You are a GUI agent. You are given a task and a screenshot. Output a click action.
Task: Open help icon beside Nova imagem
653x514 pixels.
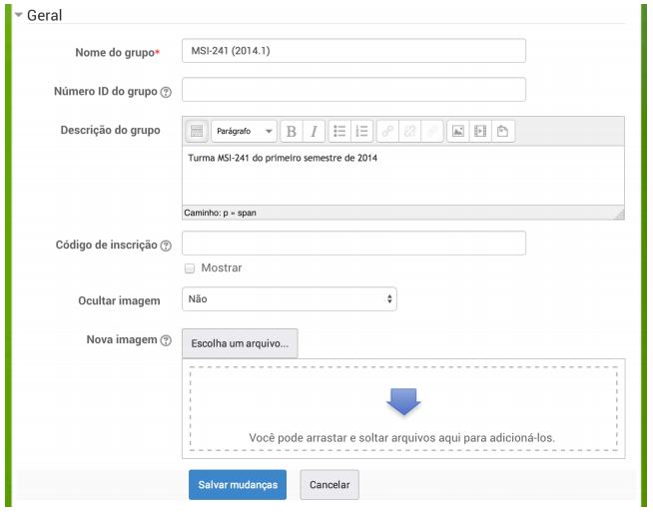point(166,341)
